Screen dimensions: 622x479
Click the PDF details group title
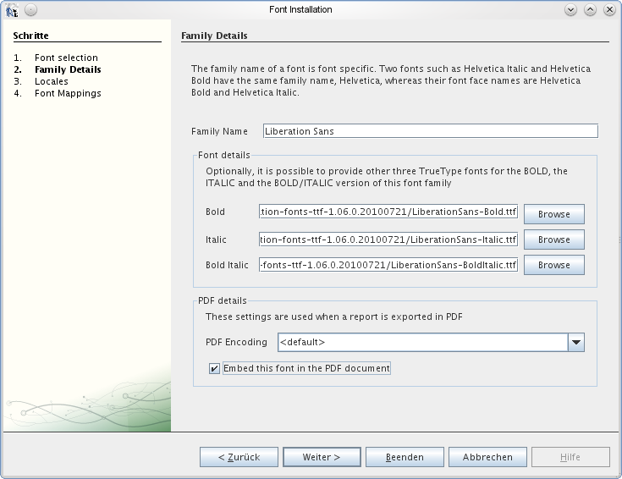(222, 300)
